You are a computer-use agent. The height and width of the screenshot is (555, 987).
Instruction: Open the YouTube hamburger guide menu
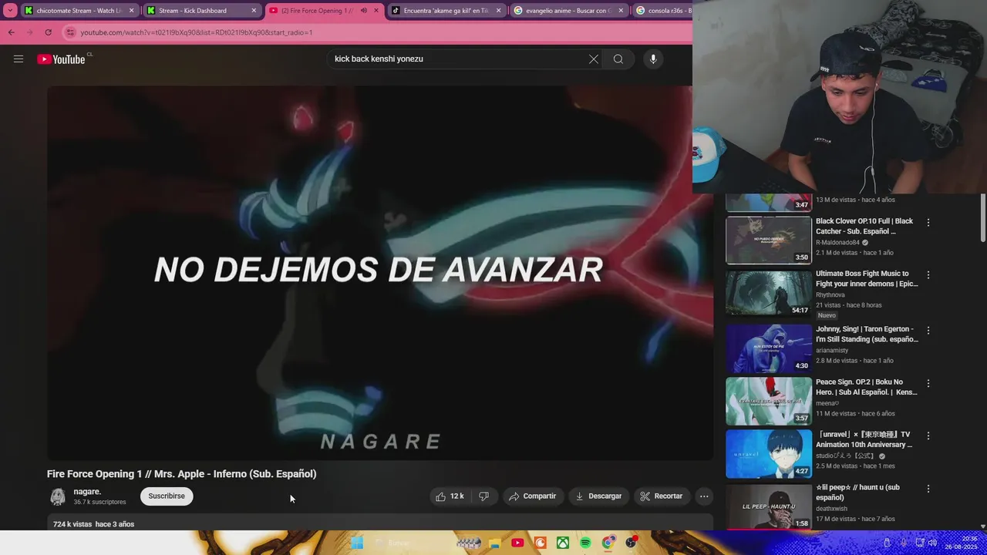(x=19, y=59)
